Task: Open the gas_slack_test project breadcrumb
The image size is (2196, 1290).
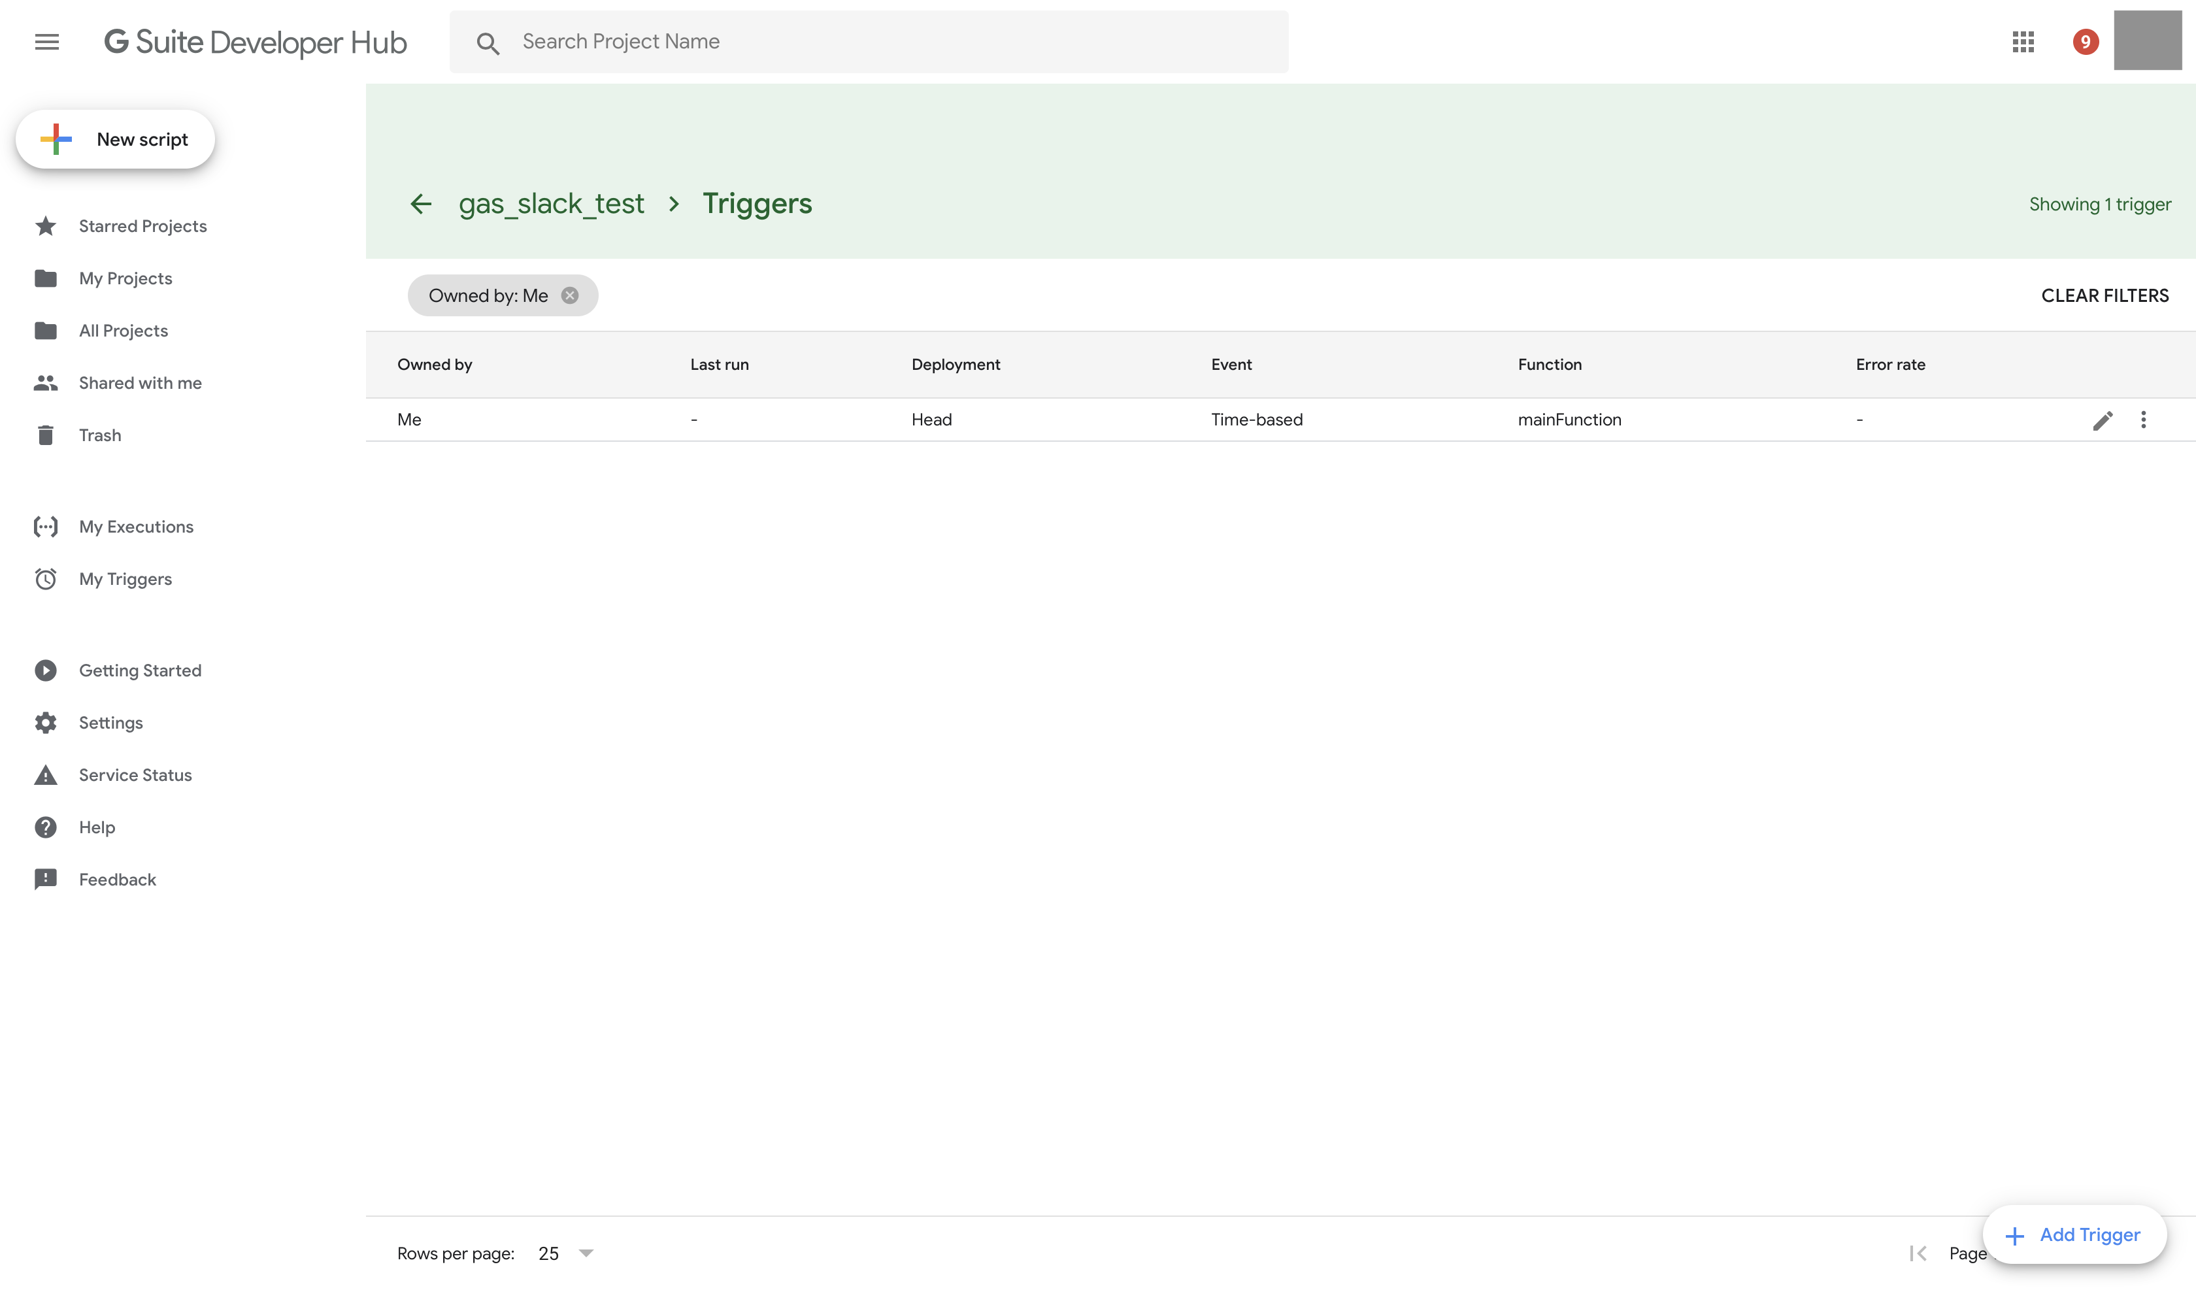Action: (x=552, y=204)
